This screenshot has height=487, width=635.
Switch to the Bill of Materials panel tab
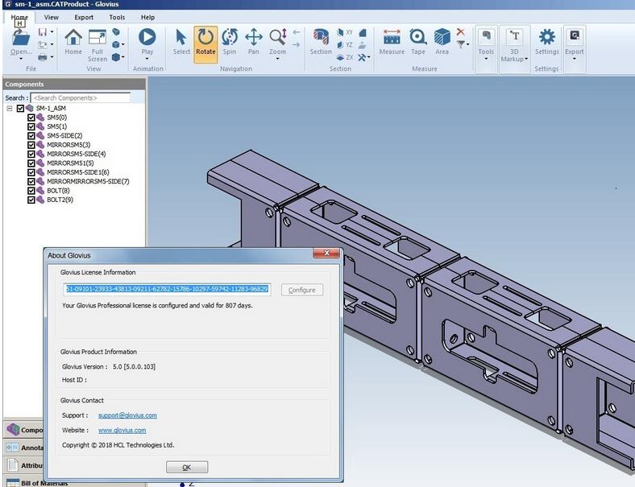[x=23, y=483]
